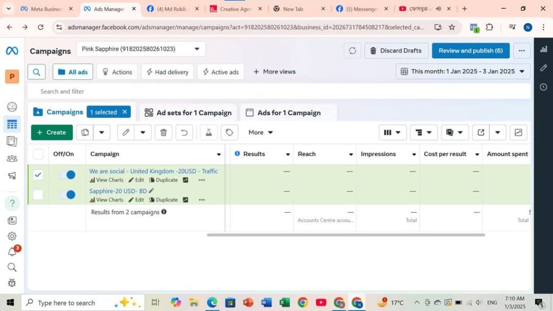Open the export share icon button
This screenshot has height=311, width=553.
point(481,132)
